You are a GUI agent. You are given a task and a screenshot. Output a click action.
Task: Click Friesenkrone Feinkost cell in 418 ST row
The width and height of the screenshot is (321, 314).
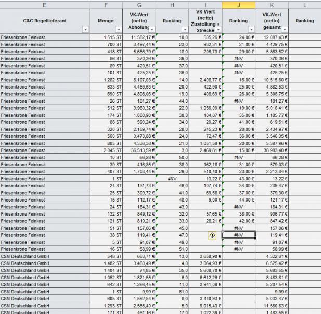44,52
